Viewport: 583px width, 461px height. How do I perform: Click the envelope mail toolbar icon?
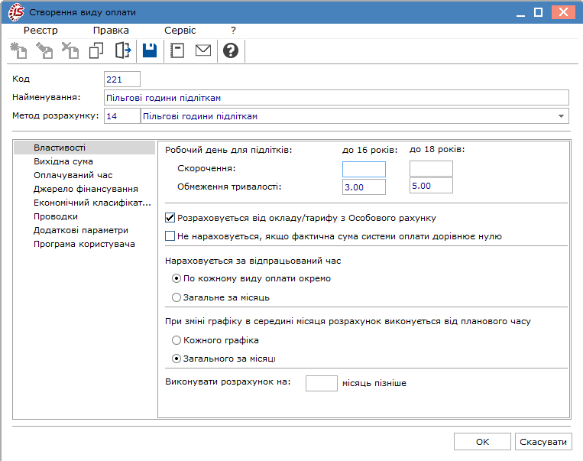pyautogui.click(x=203, y=50)
